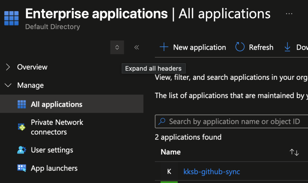Image resolution: width=308 pixels, height=183 pixels.
Task: Click the Enterprise applications grid logo
Action: (11, 18)
